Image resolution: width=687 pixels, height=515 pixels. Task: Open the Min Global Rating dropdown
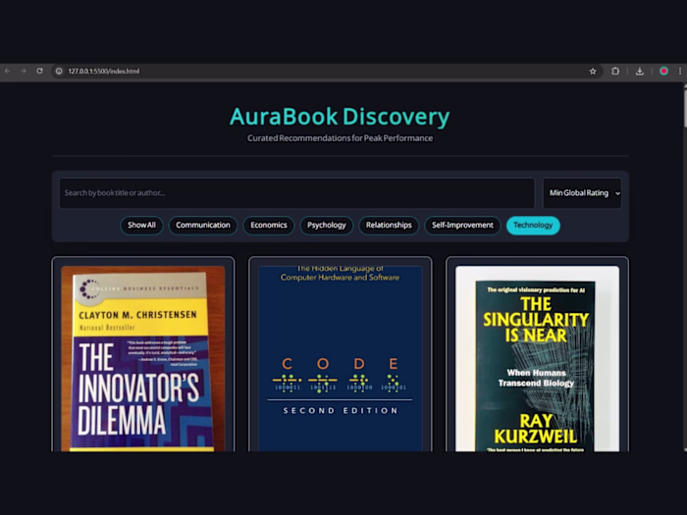pyautogui.click(x=582, y=193)
